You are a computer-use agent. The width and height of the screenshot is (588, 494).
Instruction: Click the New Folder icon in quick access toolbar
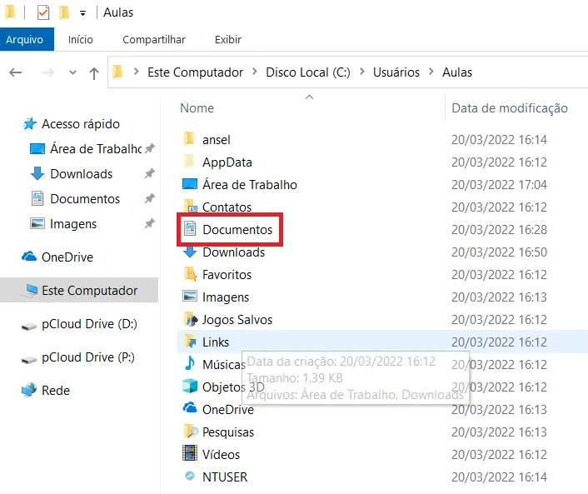coord(64,12)
